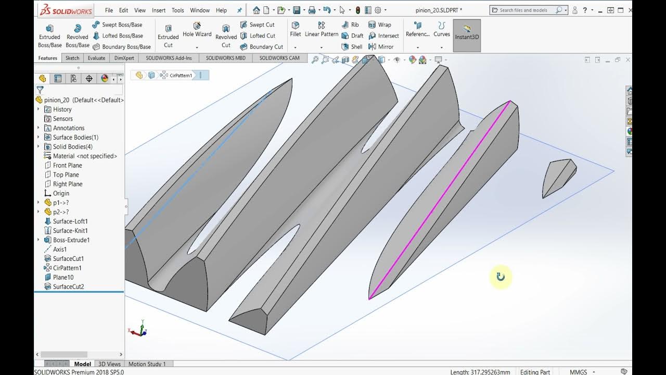Expand the p2->? feature

pos(39,212)
